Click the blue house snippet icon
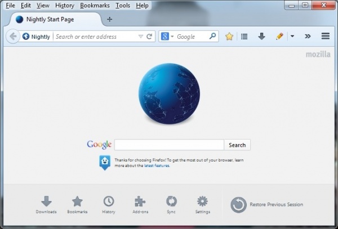The height and width of the screenshot is (229, 338). tap(105, 163)
